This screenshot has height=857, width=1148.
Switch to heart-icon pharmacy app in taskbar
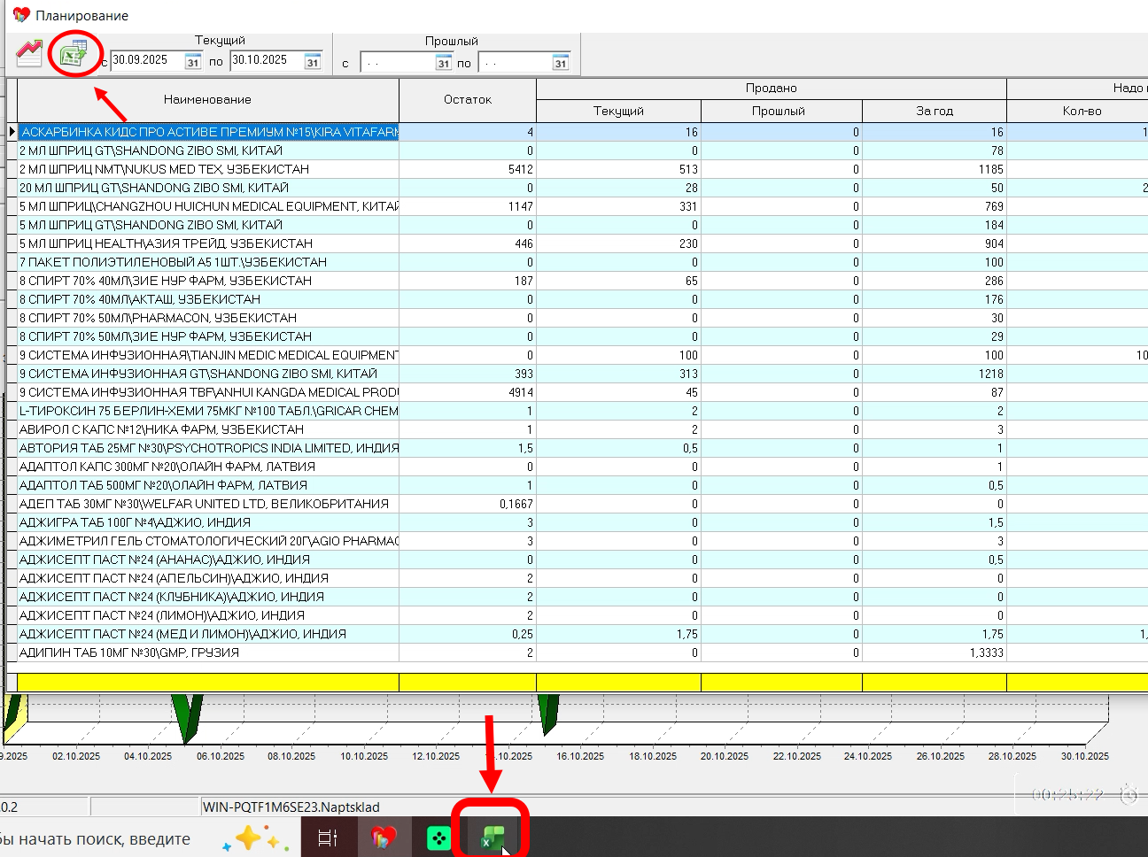coord(383,838)
